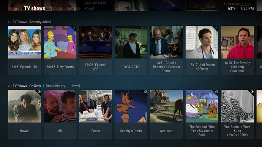Click the watched checkmark on And Dream of Sheep
The height and width of the screenshot is (147, 262).
(216, 28)
